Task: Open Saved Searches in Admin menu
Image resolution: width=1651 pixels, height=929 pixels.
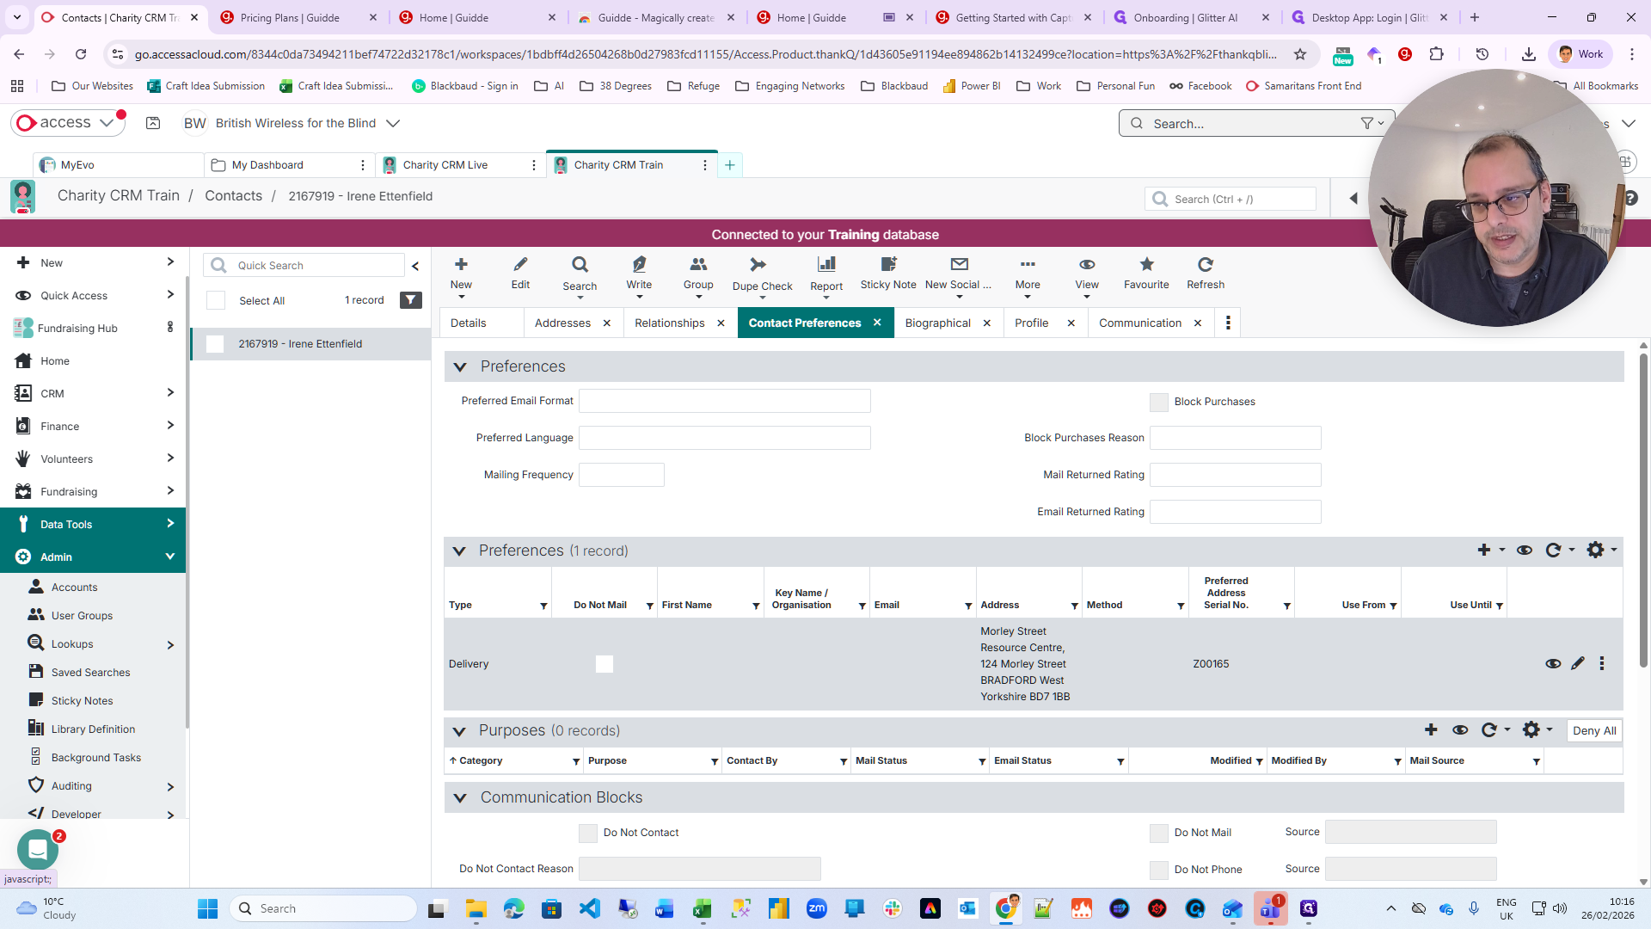Action: point(90,672)
